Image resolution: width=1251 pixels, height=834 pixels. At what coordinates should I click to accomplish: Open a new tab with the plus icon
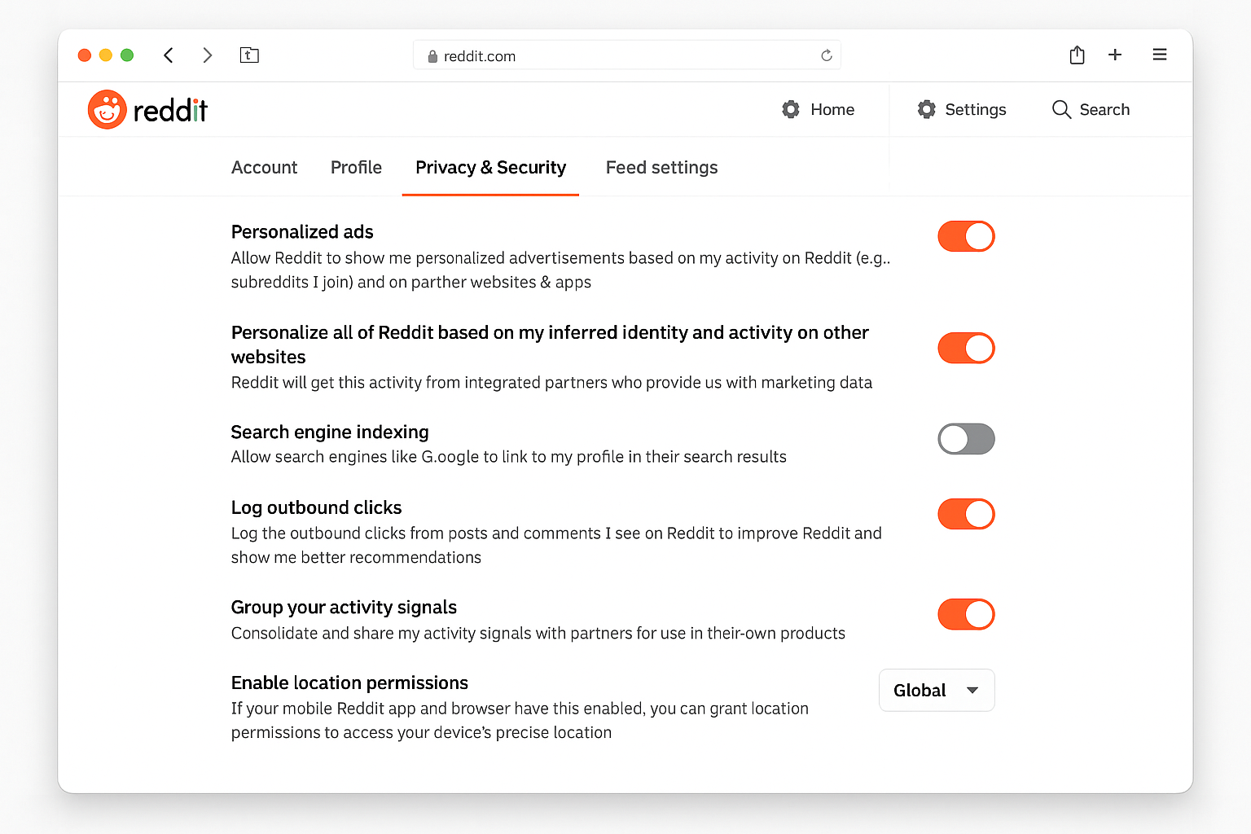pos(1115,55)
